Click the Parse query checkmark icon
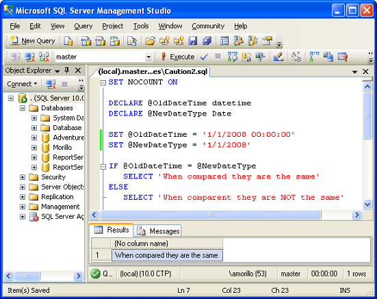 click(x=204, y=57)
